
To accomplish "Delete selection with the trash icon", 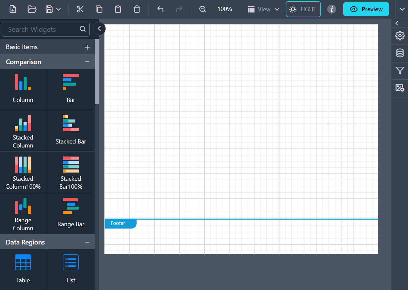I will pos(137,9).
